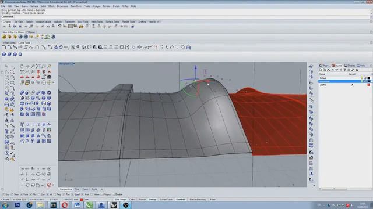Click the Word icon in taskbar
373x209 pixels.
(77, 205)
